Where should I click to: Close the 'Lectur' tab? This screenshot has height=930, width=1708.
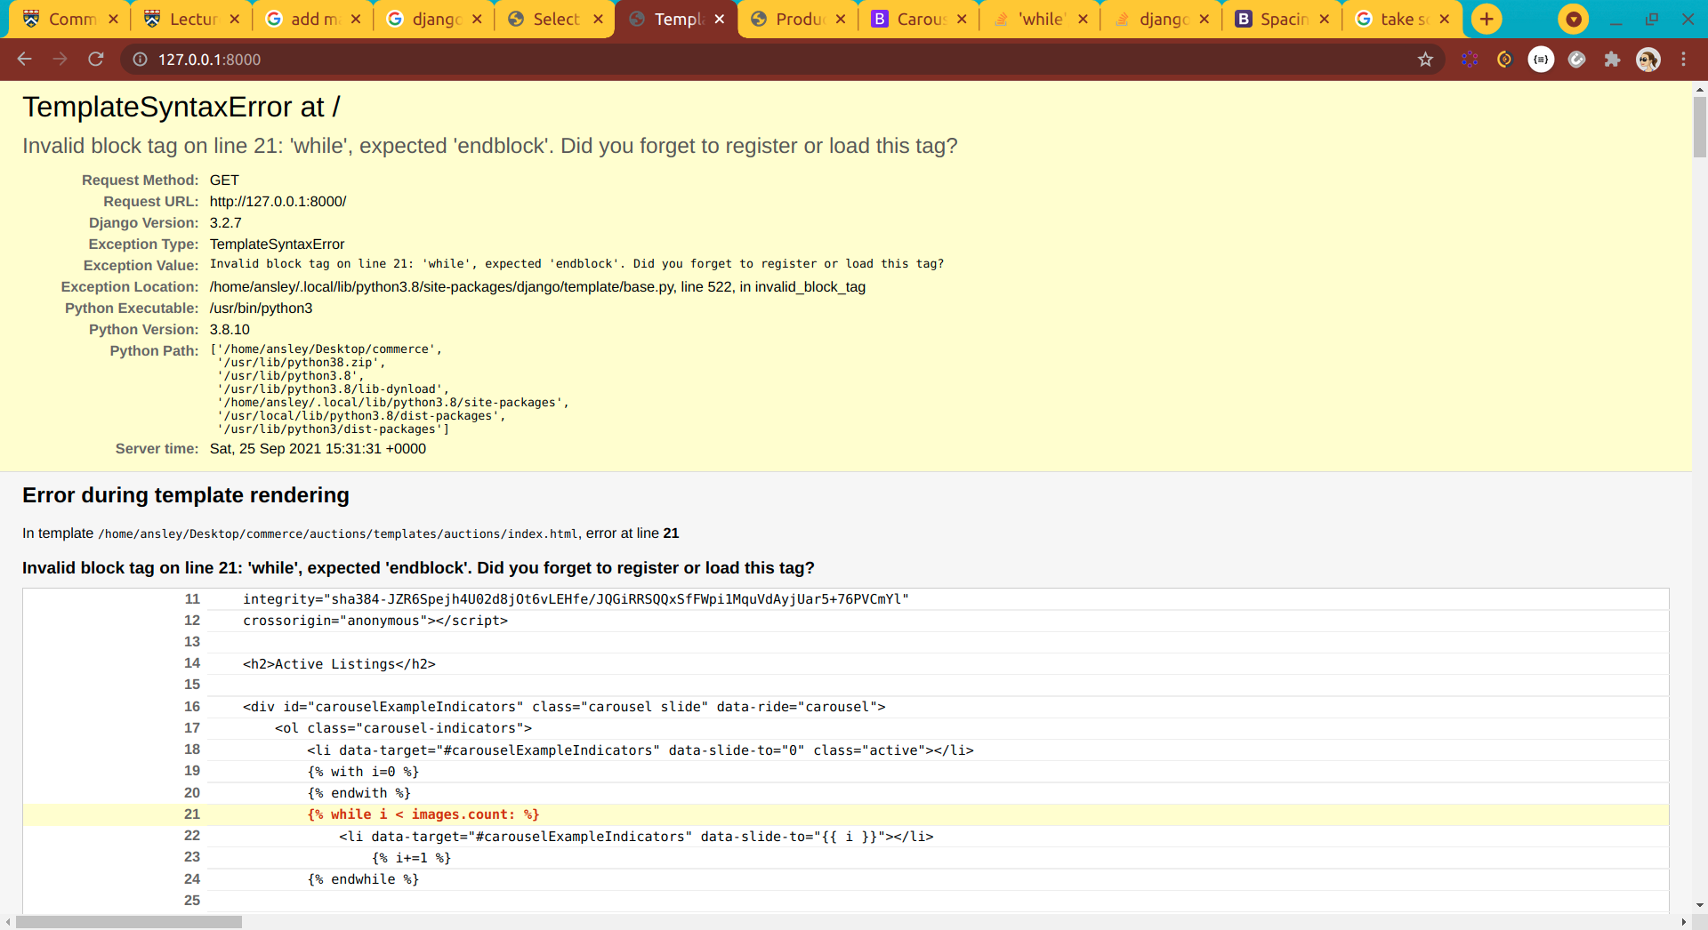234,19
